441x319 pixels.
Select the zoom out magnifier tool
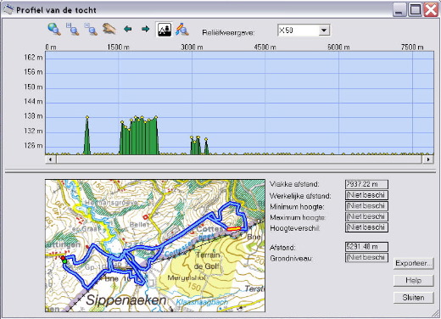point(91,29)
